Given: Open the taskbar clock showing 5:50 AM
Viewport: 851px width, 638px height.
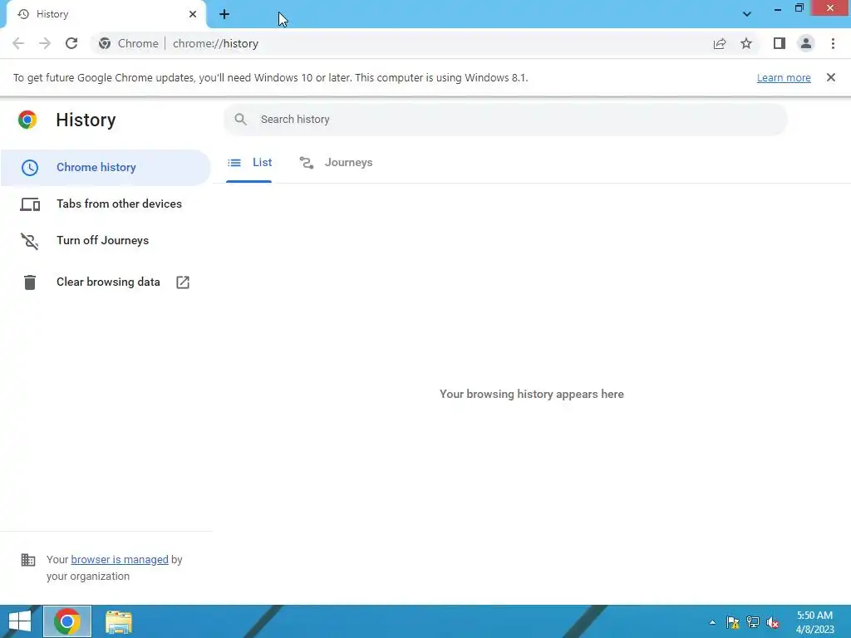Looking at the screenshot, I should click(814, 622).
